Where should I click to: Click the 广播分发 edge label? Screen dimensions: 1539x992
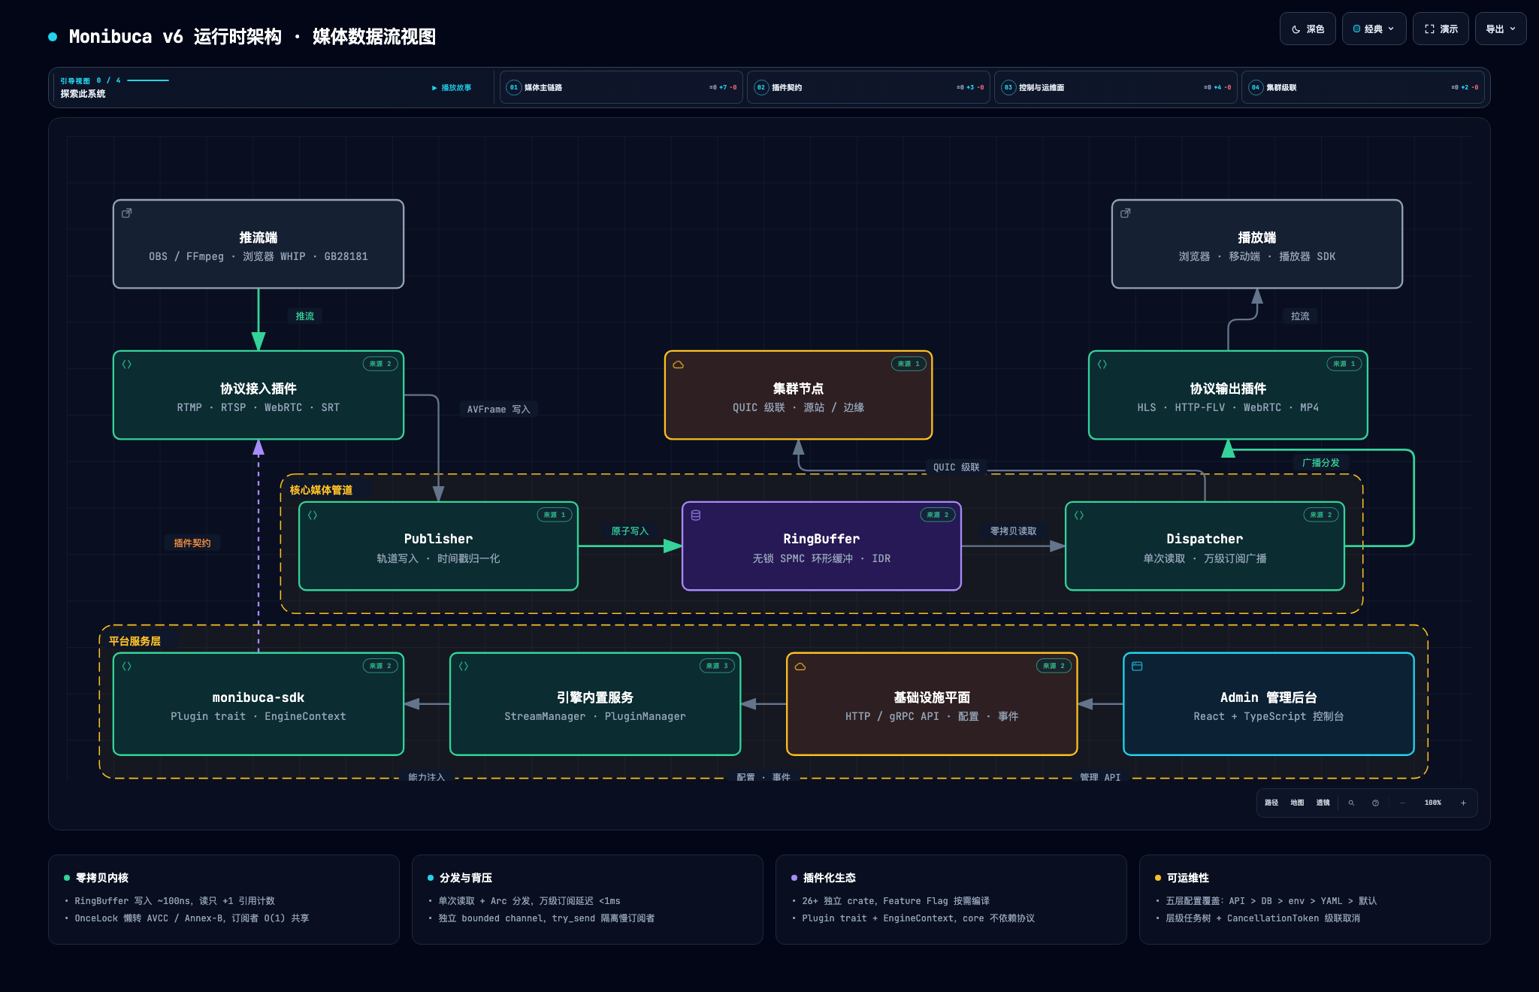click(x=1321, y=463)
